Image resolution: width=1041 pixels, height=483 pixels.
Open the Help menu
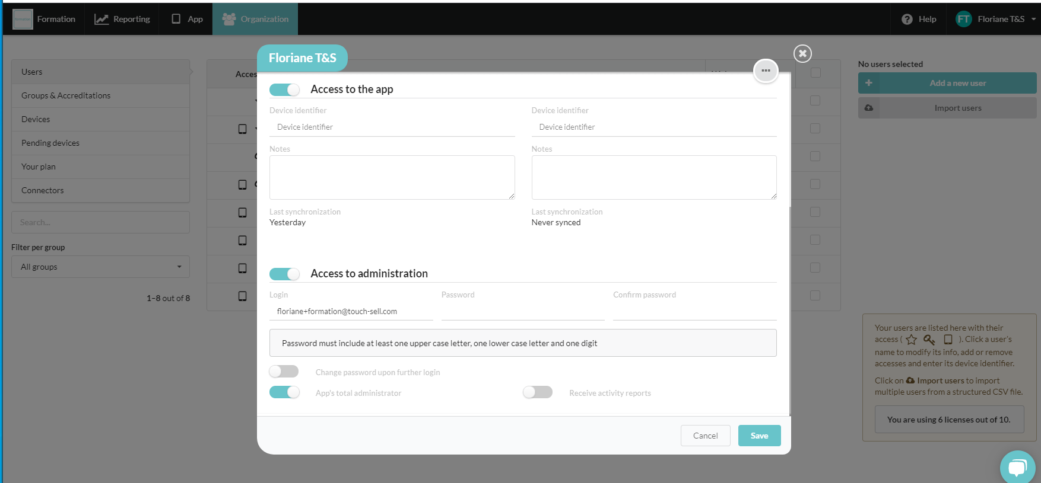tap(918, 19)
